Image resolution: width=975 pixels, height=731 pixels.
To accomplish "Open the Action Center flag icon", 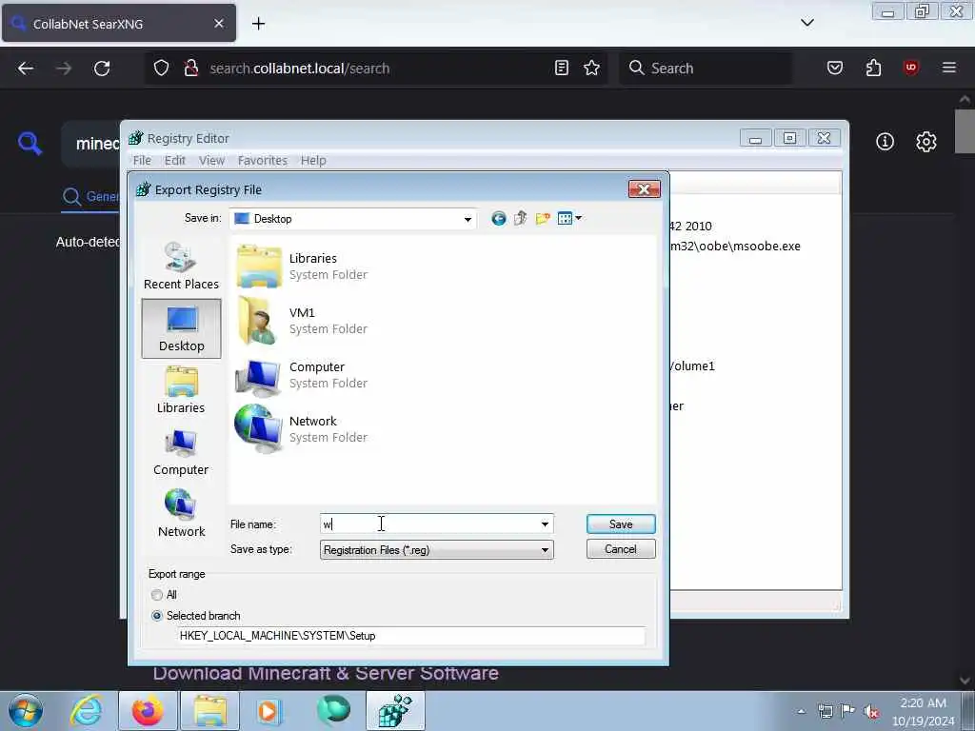I will 846,711.
